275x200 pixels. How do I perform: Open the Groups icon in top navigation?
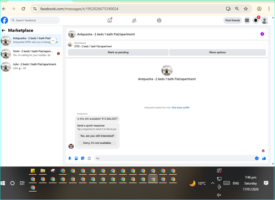coord(159,20)
